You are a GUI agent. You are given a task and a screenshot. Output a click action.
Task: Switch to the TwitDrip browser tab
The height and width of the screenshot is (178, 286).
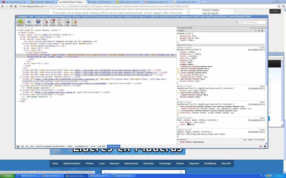101,2
